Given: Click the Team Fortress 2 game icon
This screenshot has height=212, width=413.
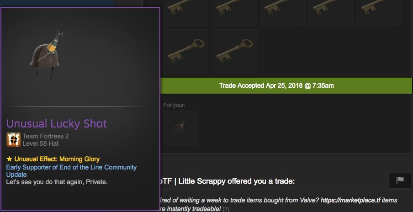Looking at the screenshot, I should pyautogui.click(x=14, y=140).
